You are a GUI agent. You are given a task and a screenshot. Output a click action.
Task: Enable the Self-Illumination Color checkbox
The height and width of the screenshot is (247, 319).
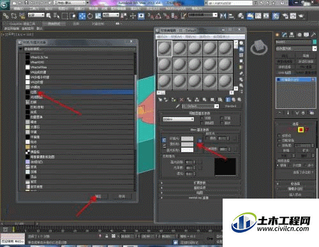tap(207, 138)
